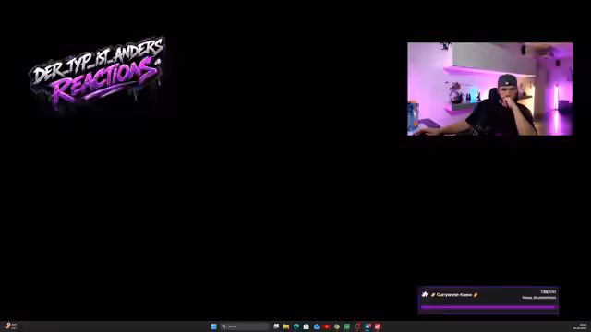Click the star icon in the goal widget

point(425,294)
